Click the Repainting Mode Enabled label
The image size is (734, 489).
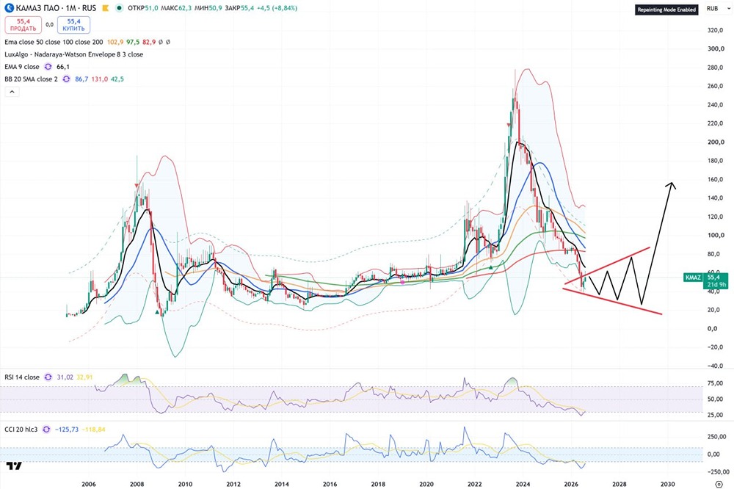[x=666, y=10]
